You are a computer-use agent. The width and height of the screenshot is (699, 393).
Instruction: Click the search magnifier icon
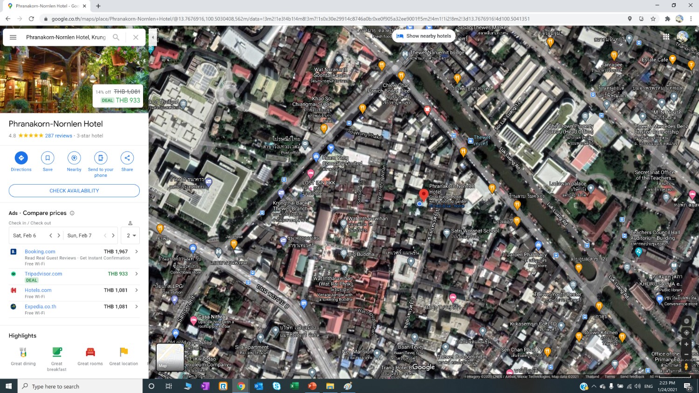pos(116,37)
